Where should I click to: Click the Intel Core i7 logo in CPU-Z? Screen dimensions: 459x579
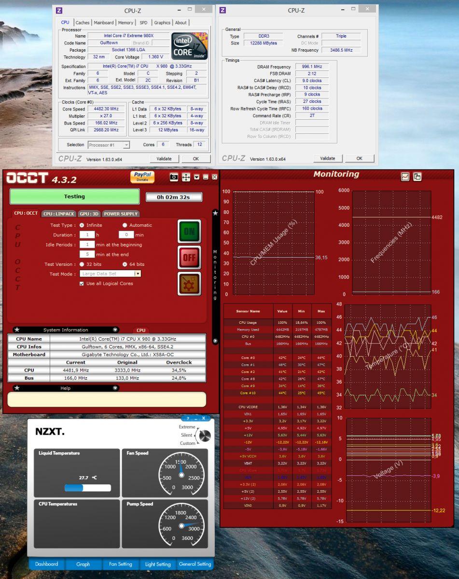click(x=190, y=46)
